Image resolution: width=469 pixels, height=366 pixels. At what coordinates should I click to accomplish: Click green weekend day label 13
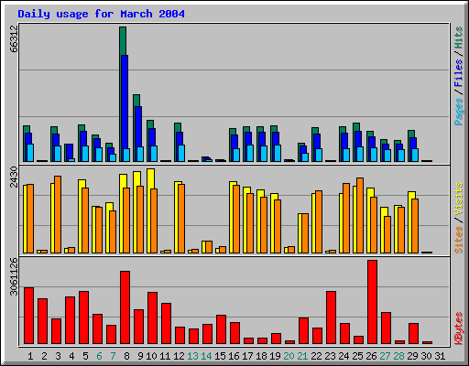click(192, 356)
